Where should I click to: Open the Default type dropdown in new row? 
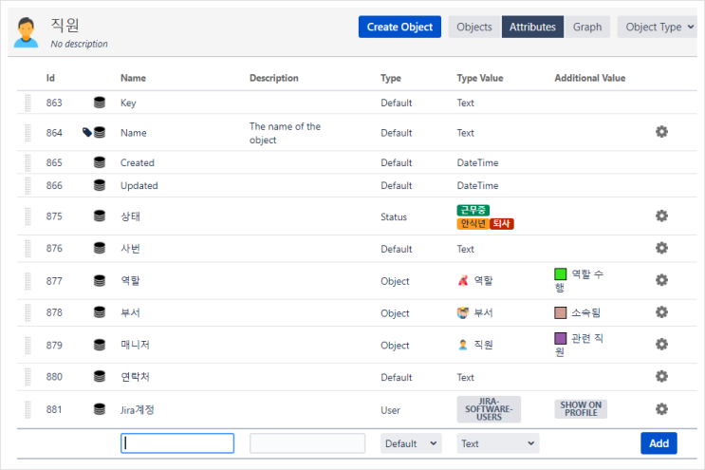point(411,443)
